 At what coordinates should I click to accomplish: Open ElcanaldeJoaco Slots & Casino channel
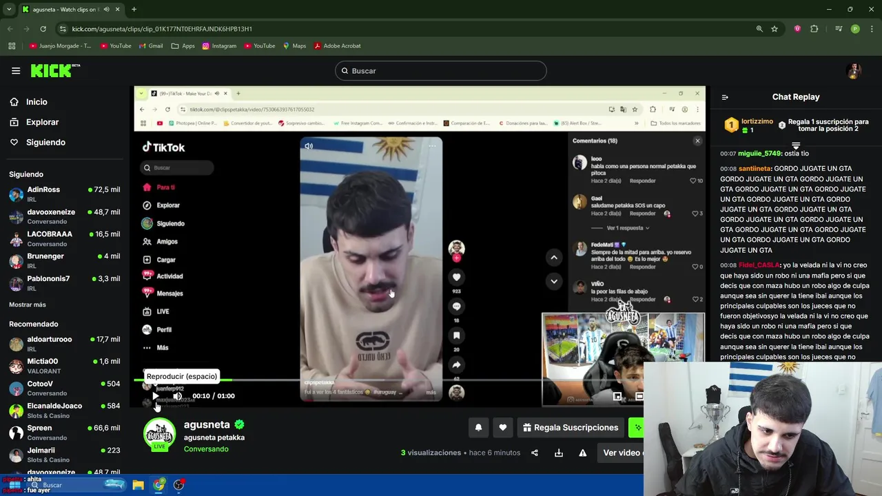tap(64, 411)
